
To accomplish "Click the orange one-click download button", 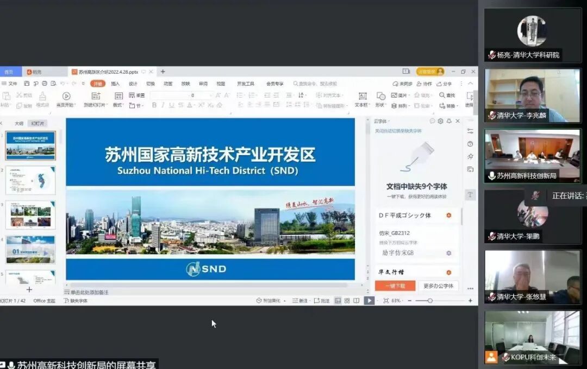I will 395,285.
